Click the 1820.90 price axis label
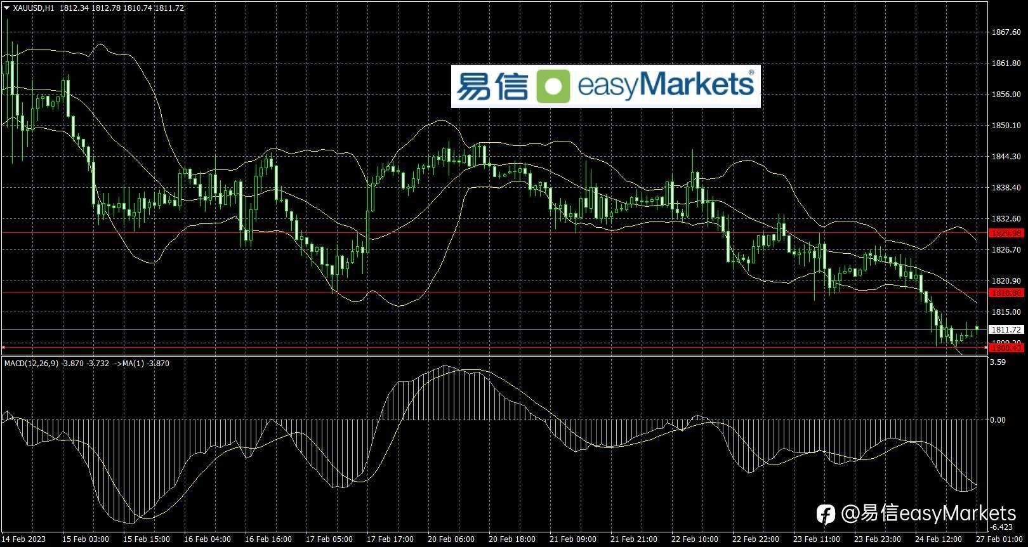 click(x=1006, y=281)
